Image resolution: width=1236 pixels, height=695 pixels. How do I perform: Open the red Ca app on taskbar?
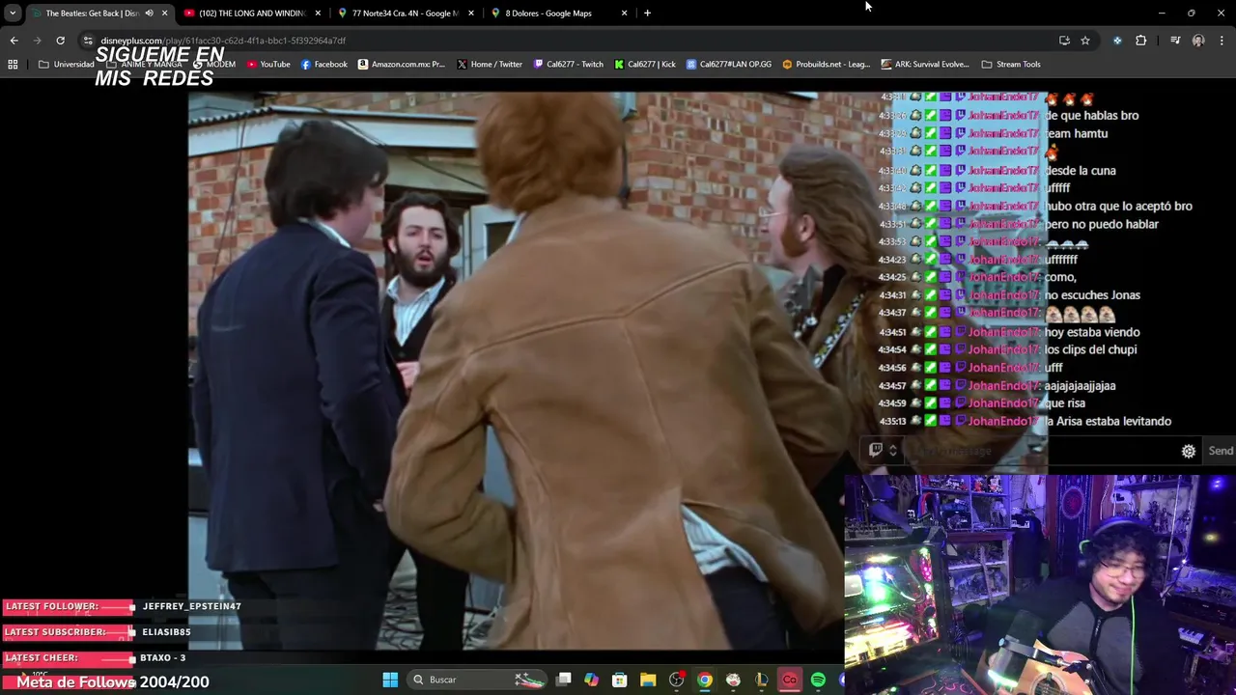coord(789,680)
